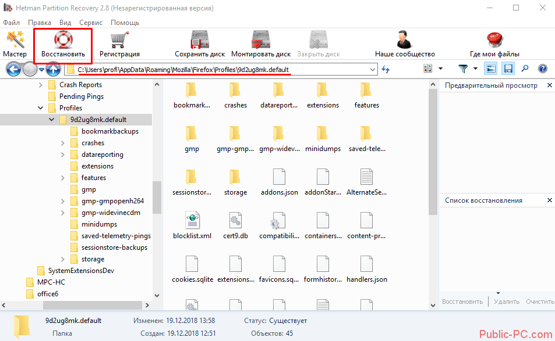Open the Сервис menu
Viewport: 555px width, 341px height.
pos(90,23)
